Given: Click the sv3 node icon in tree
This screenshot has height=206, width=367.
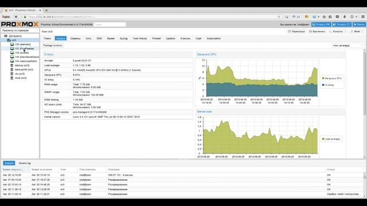Looking at the screenshot, I should click(9, 40).
